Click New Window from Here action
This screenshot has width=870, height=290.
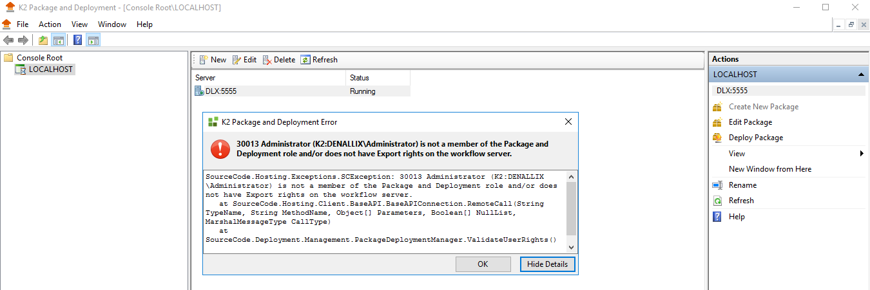[x=770, y=169]
